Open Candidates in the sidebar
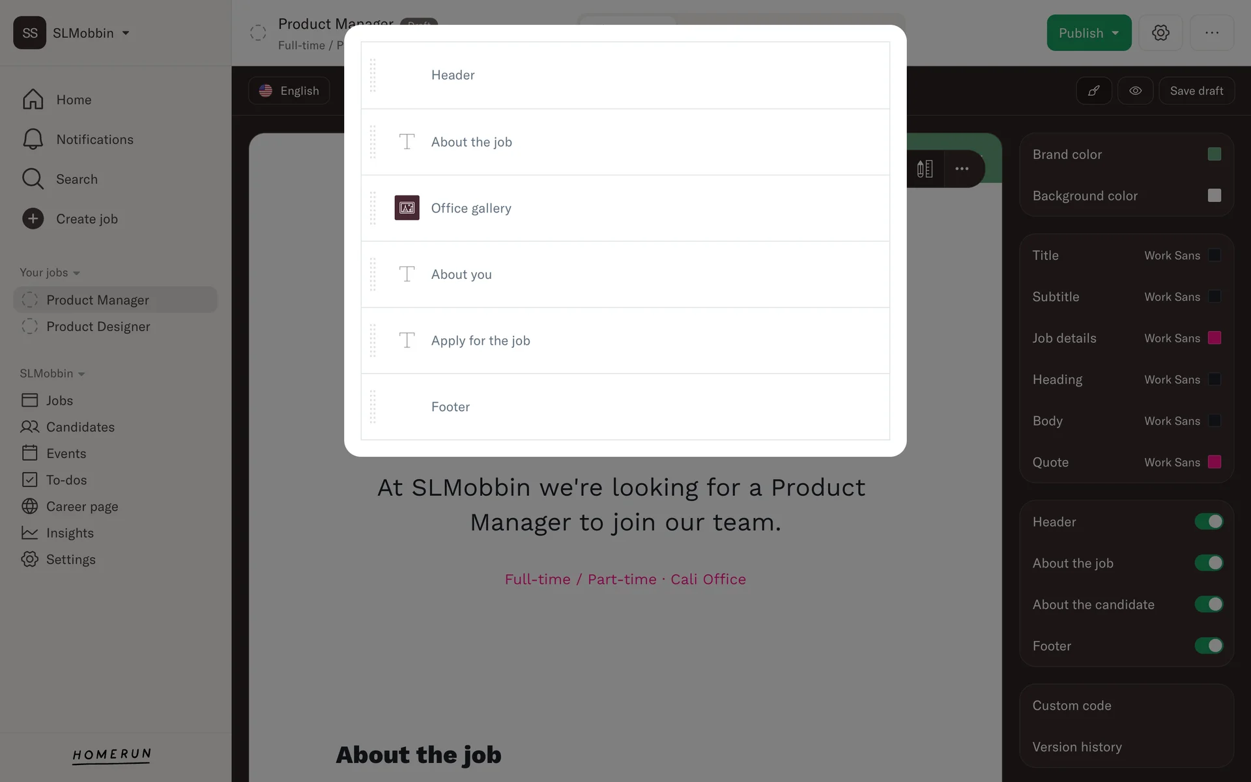This screenshot has width=1251, height=782. pos(80,427)
